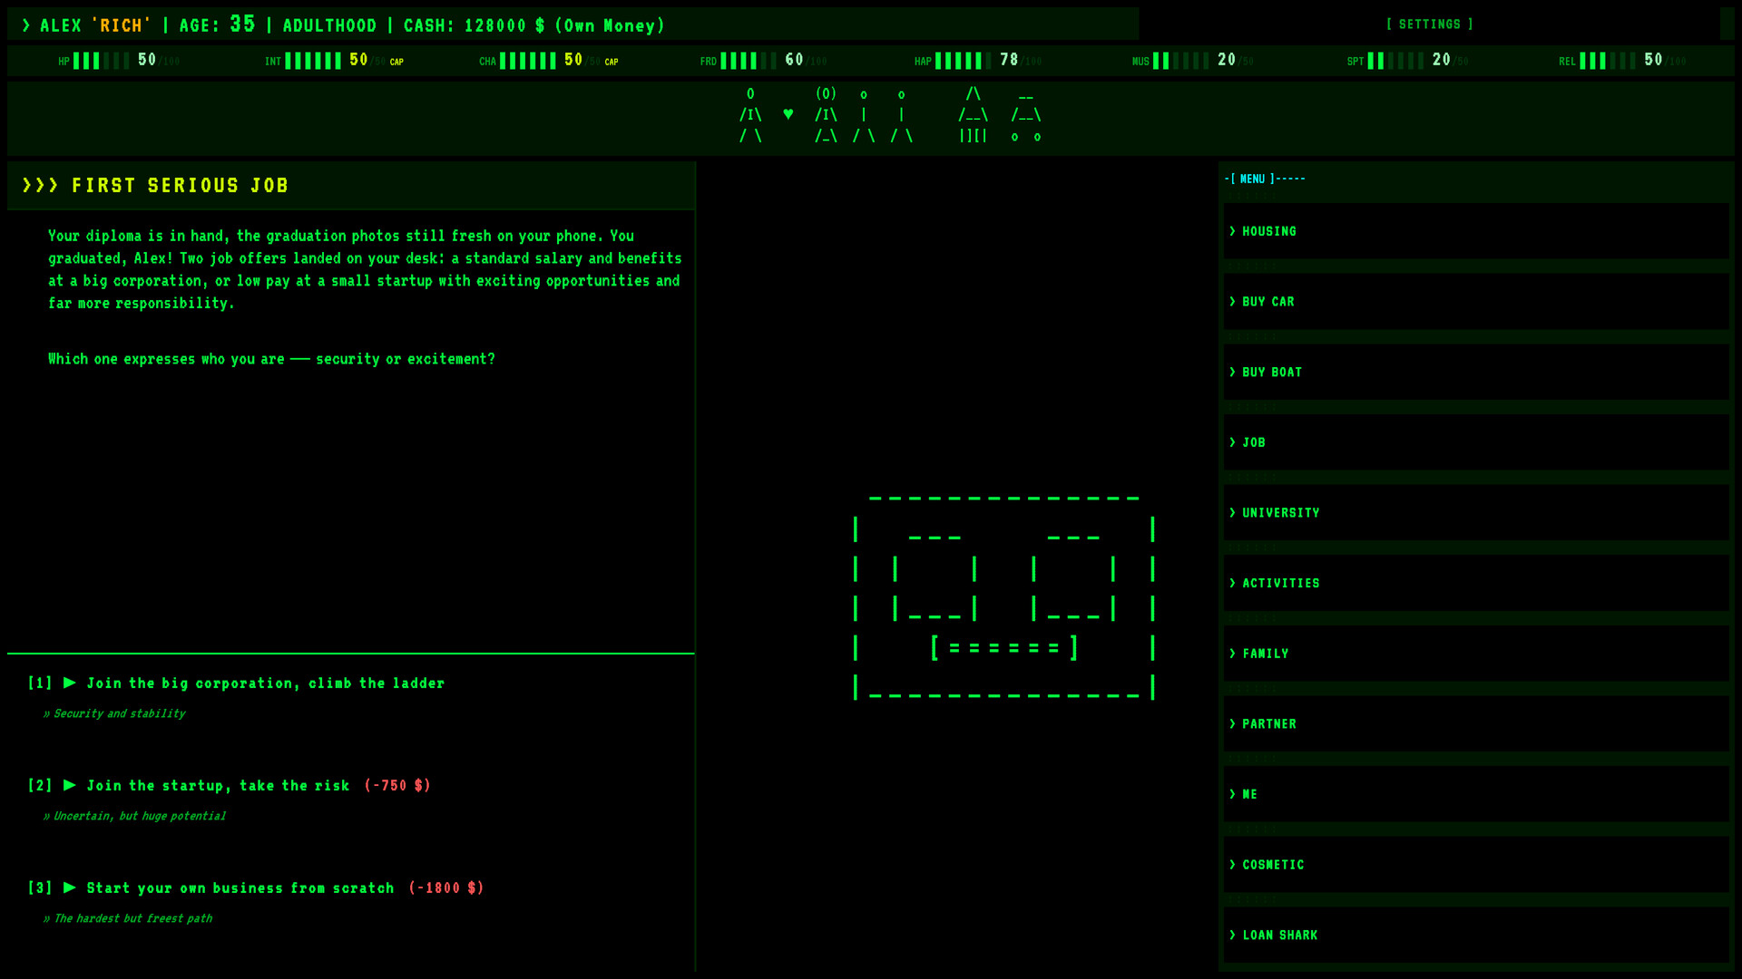The image size is (1742, 979).
Task: Open the Loan Shark option
Action: pos(1476,935)
